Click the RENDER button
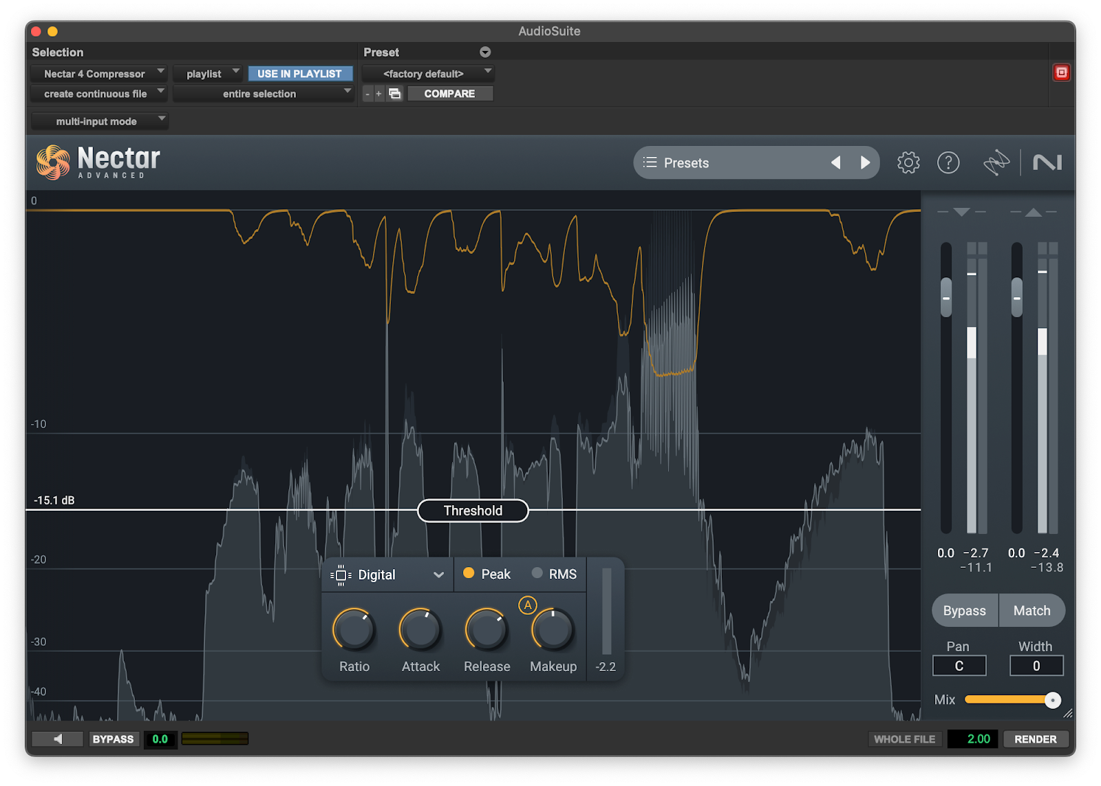This screenshot has width=1101, height=786. point(1035,739)
